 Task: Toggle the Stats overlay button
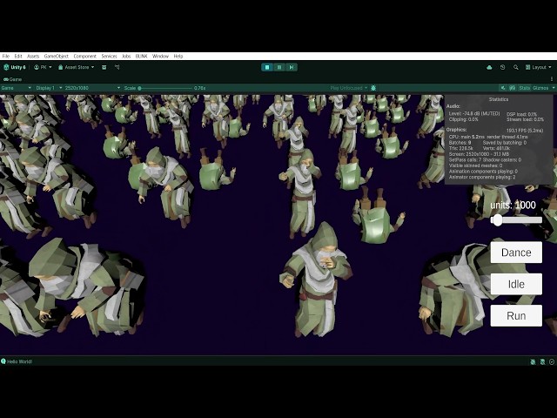[x=524, y=88]
